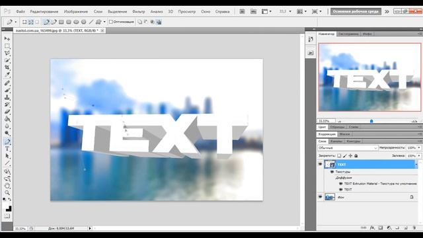Open screen mode dropdown
This screenshot has width=423, height=238.
coord(317,11)
